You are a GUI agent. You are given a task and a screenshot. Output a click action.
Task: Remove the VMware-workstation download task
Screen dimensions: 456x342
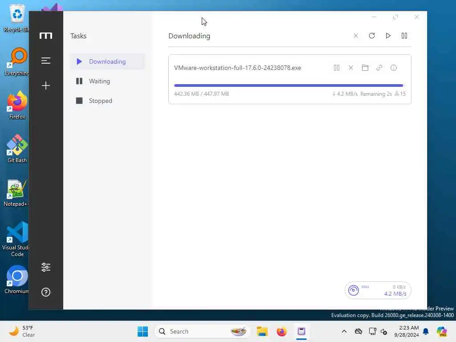[351, 68]
